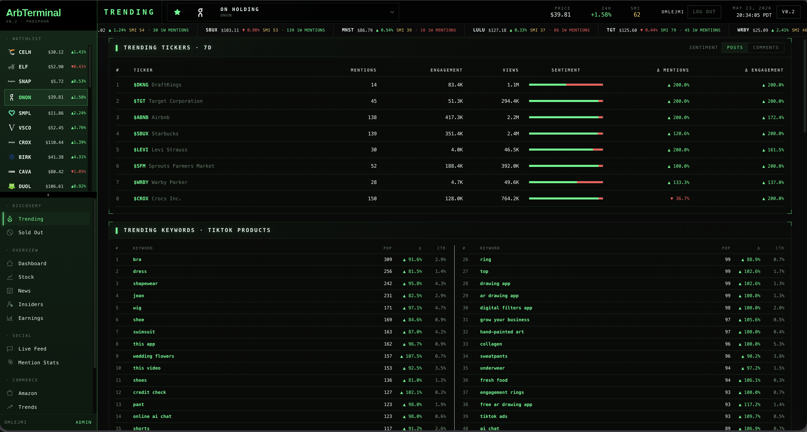Click the $ABNB ticker link
The image size is (807, 432).
[141, 117]
